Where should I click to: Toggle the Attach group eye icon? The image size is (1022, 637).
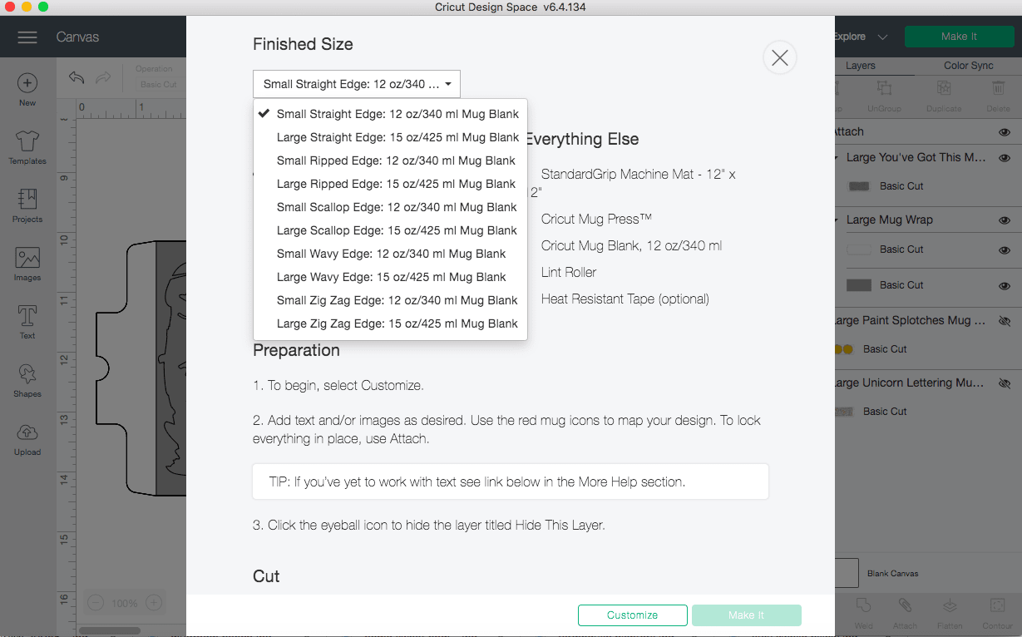(1005, 131)
